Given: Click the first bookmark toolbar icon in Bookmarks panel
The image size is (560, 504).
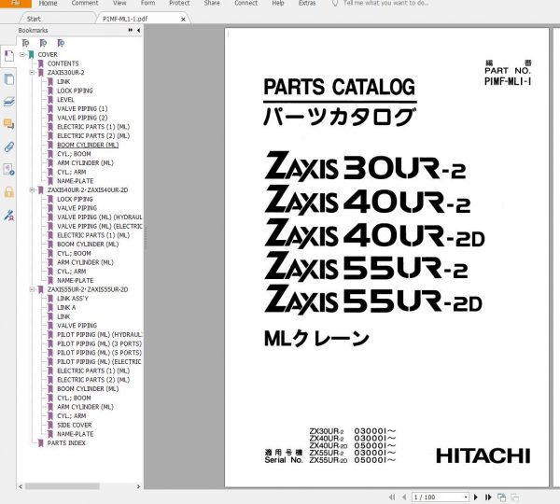Looking at the screenshot, I should click(25, 43).
